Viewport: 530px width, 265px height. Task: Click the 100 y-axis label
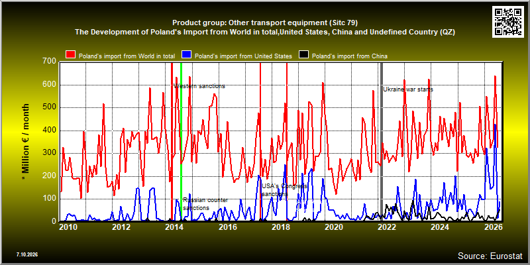49,199
